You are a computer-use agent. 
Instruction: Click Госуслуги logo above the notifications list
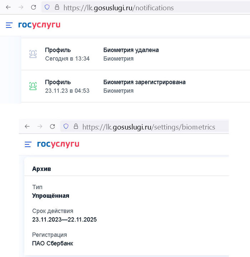click(x=39, y=25)
